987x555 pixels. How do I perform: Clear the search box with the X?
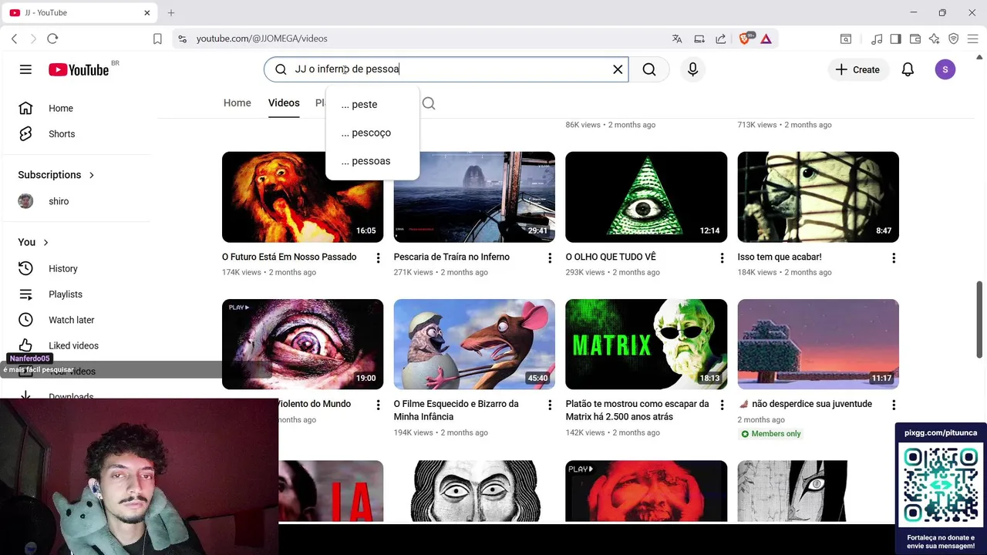point(618,69)
